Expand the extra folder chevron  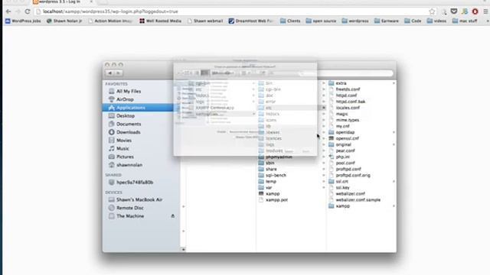click(x=394, y=83)
